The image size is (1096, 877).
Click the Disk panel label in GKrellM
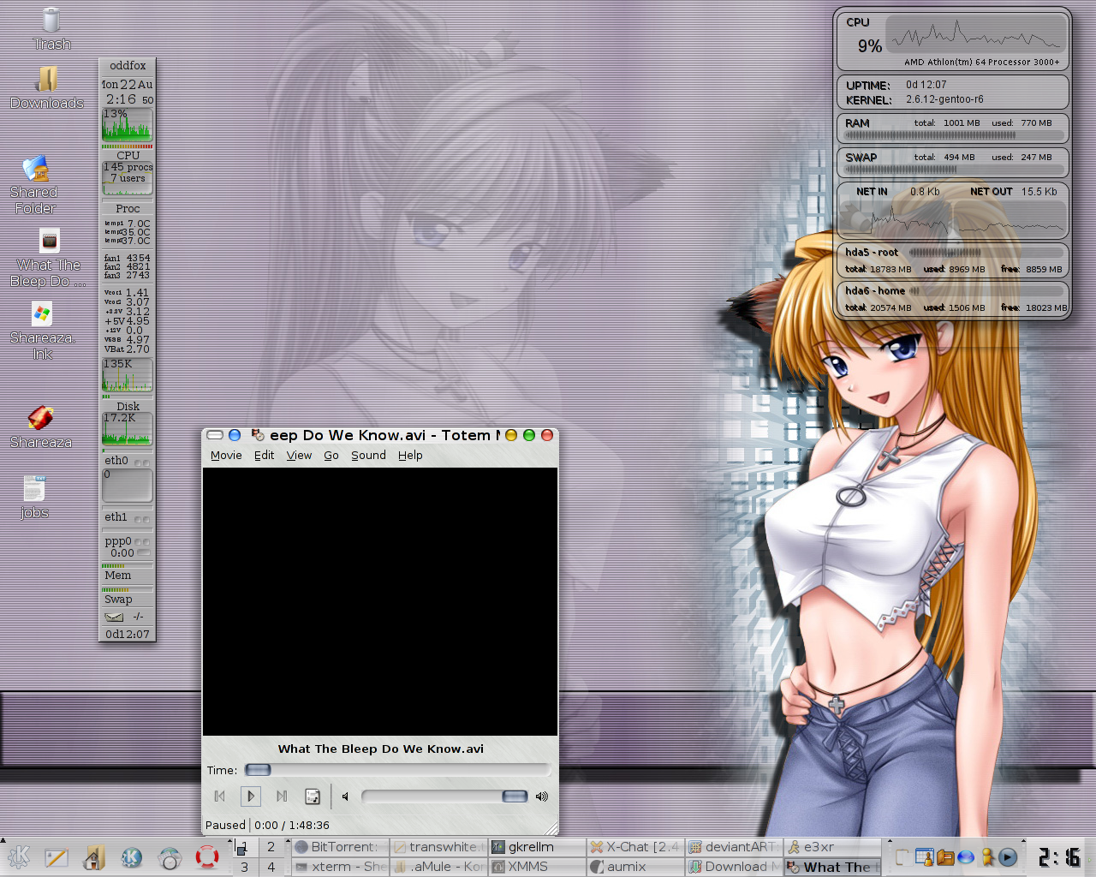tap(128, 406)
